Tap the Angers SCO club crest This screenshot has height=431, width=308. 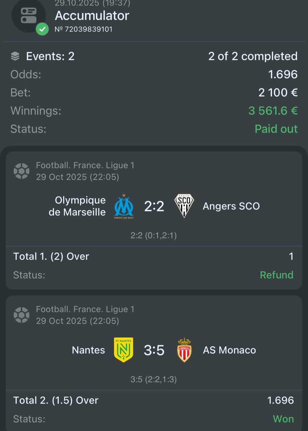[184, 205]
